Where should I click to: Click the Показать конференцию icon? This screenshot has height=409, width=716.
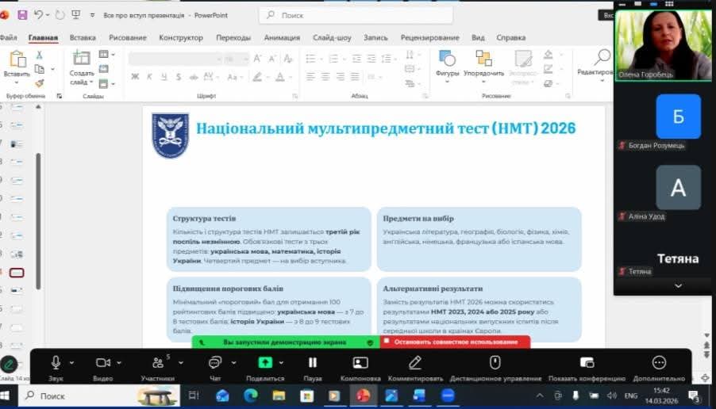587,363
